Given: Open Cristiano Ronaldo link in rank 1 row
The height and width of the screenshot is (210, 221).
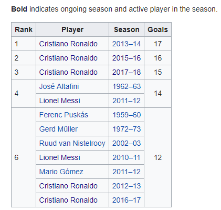Looking at the screenshot, I should pos(68,44).
